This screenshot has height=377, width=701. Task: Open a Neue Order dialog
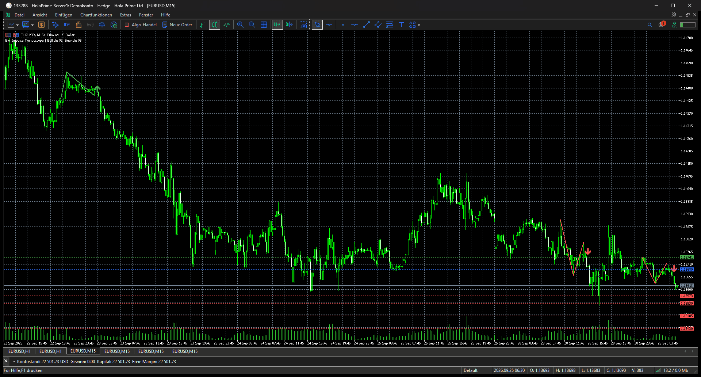177,25
